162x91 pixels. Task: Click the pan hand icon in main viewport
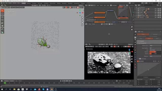82,20
